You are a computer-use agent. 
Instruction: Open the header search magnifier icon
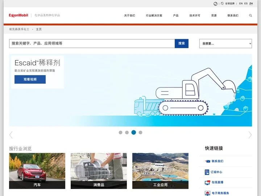250,16
